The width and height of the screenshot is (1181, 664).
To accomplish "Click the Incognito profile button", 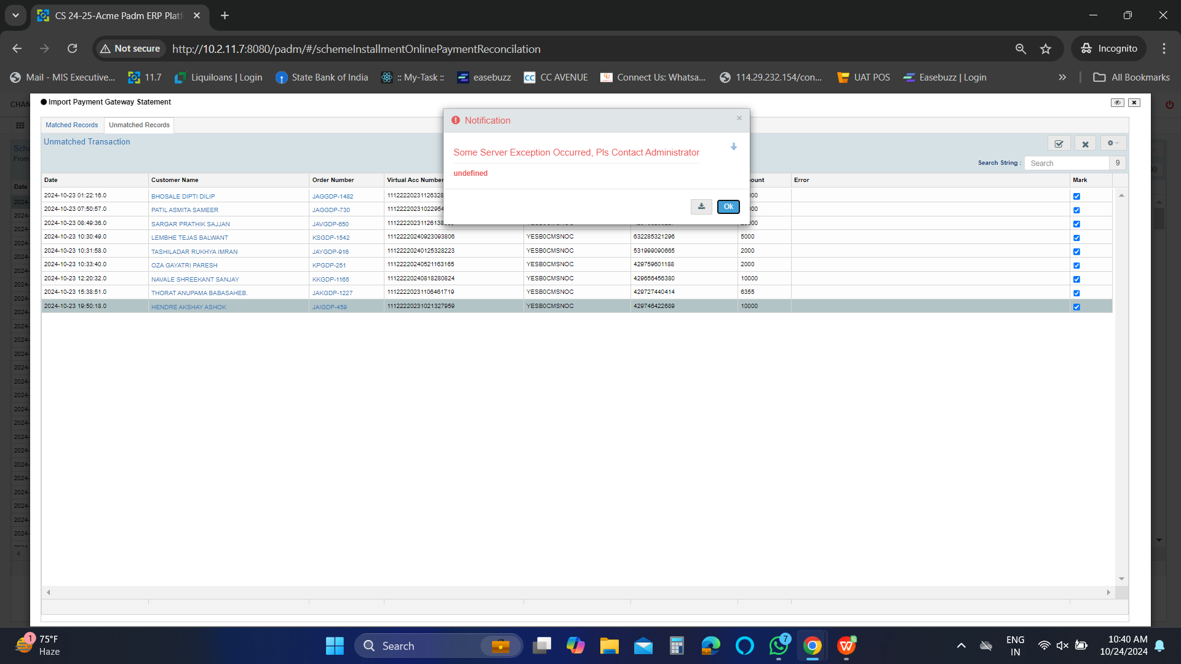I will pos(1109,49).
